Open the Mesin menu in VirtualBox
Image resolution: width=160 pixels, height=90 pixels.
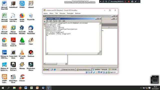point(51,13)
